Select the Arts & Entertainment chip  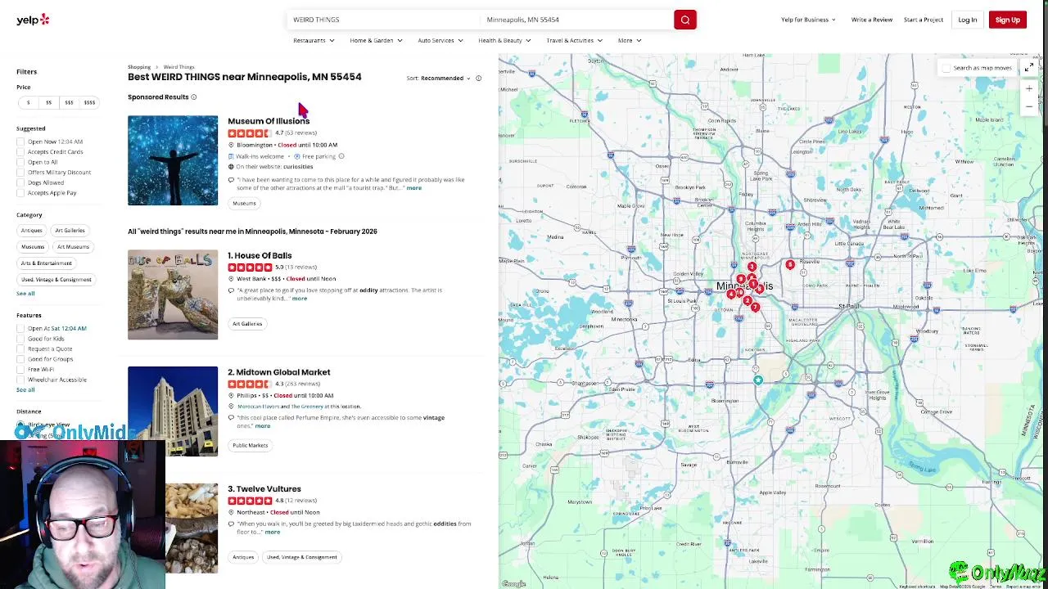[46, 263]
